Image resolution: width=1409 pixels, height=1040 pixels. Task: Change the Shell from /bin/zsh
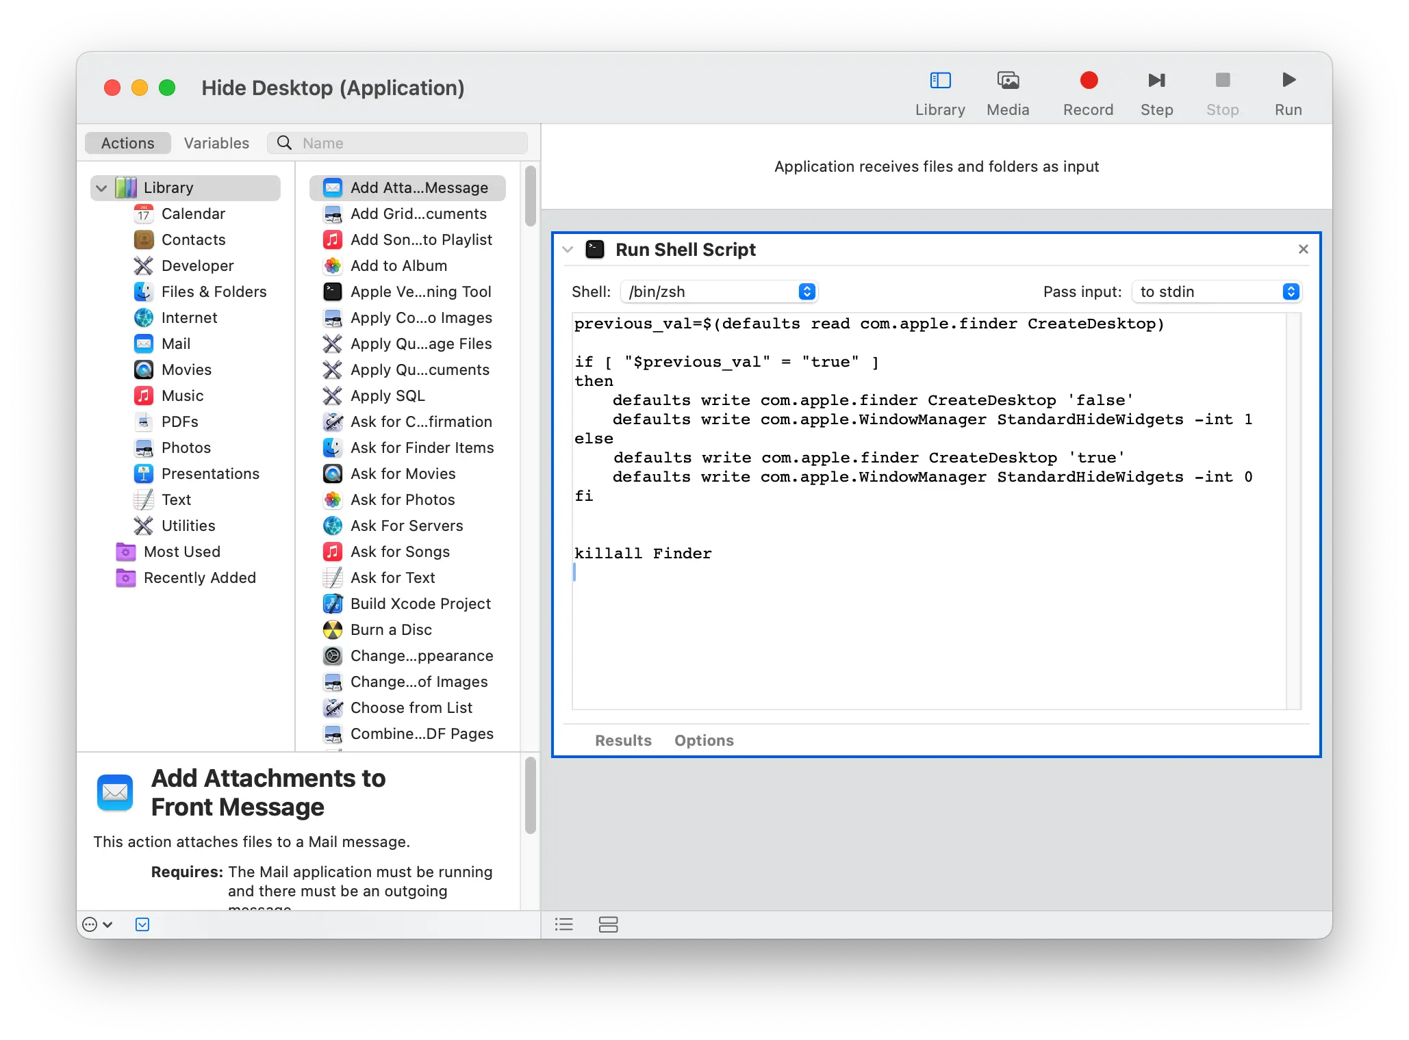point(719,291)
